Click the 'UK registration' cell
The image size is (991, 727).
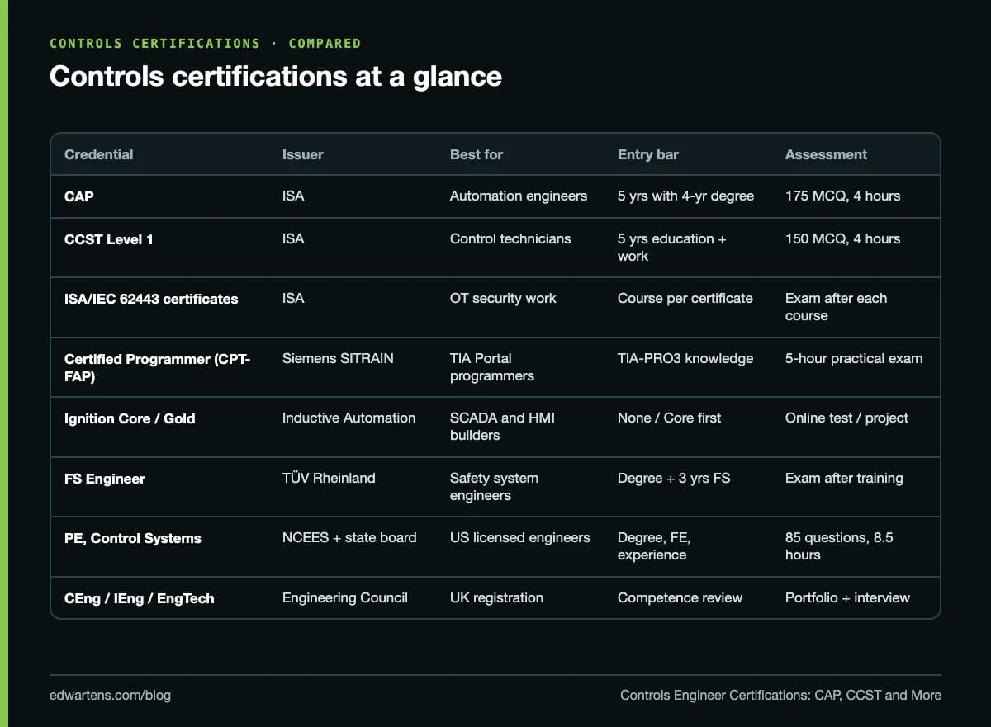496,597
